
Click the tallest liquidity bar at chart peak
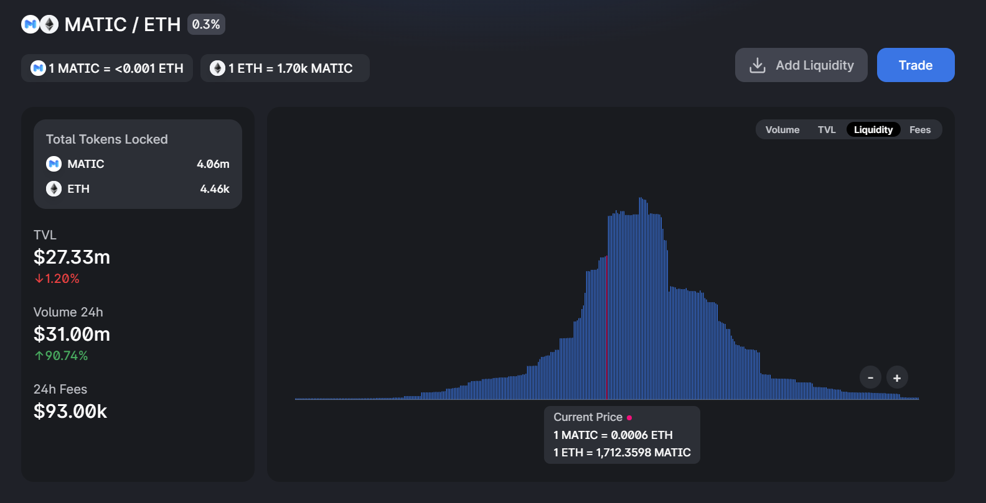[640, 298]
